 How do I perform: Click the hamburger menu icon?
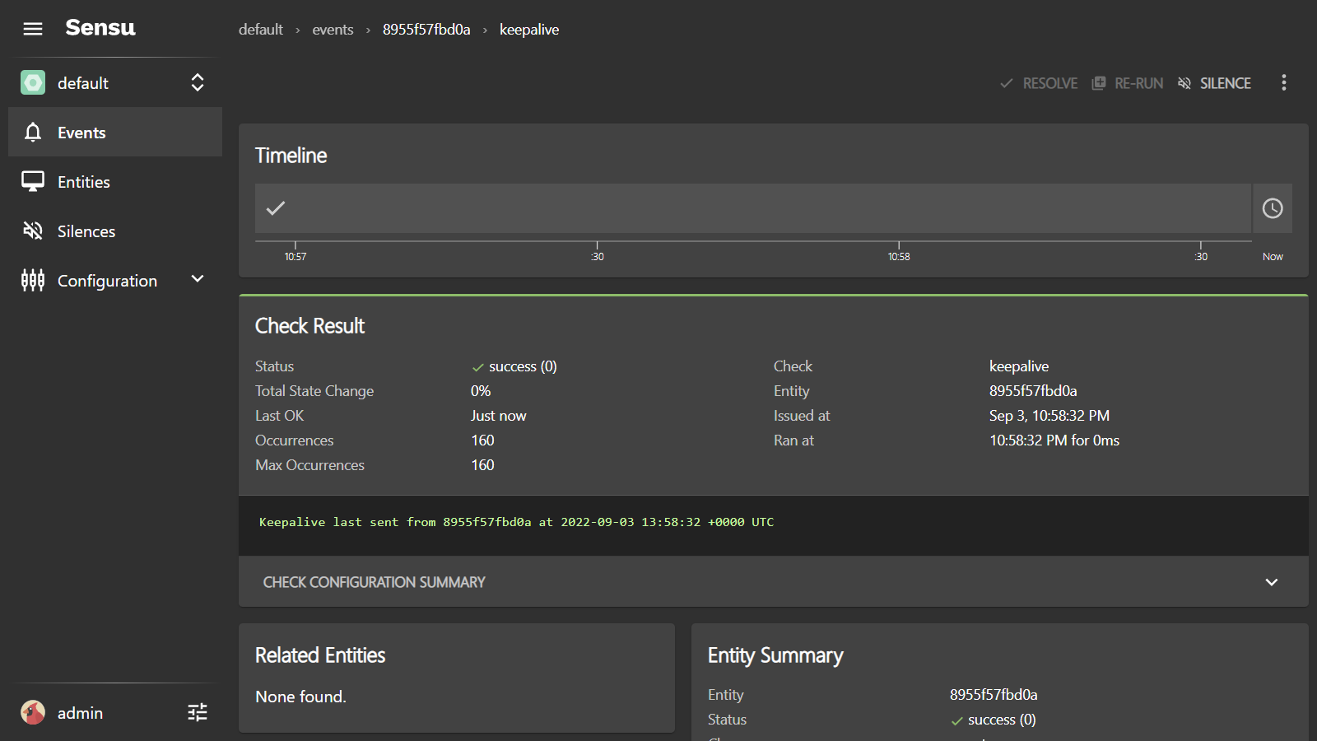(x=33, y=29)
